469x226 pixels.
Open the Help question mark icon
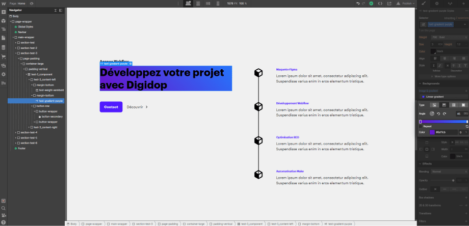[x=4, y=222]
